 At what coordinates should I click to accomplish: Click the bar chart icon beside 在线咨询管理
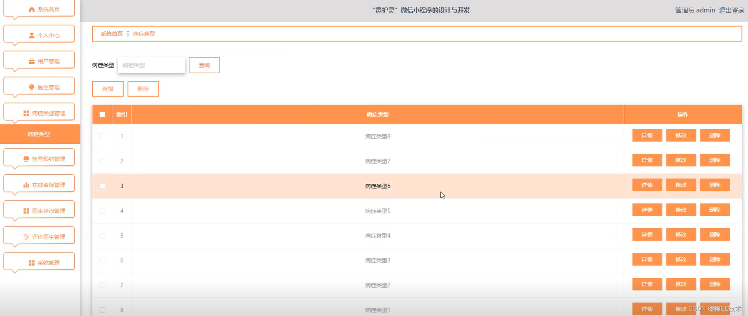[x=26, y=185]
